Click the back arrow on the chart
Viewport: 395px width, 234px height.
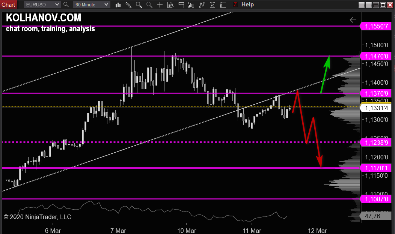[x=353, y=20]
